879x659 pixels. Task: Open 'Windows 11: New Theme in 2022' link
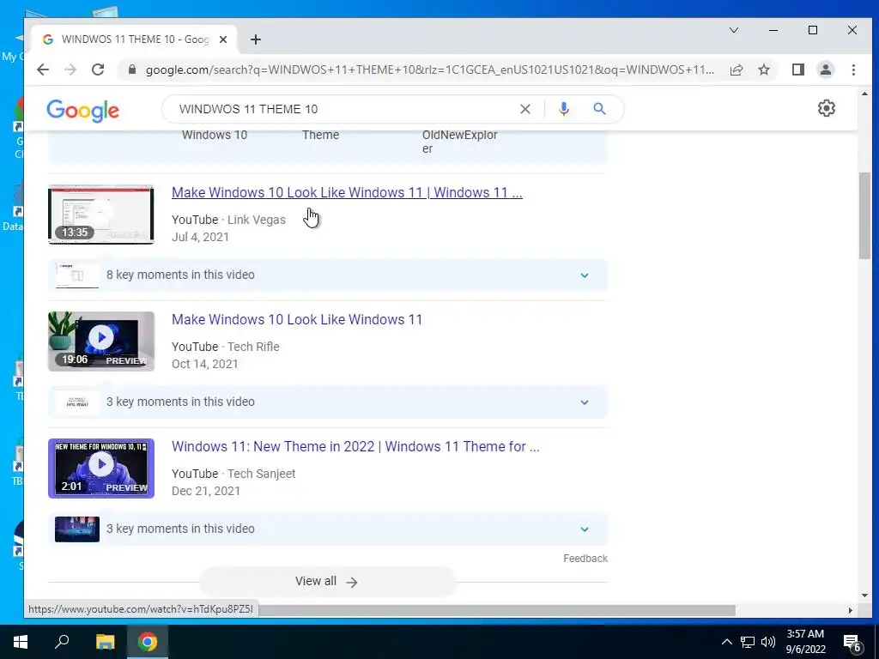point(355,446)
